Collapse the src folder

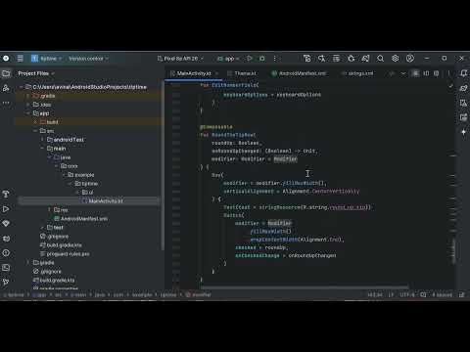coord(35,131)
